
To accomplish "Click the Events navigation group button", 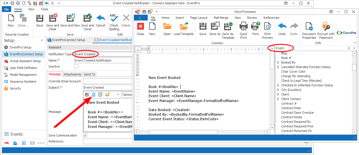I will tap(23, 134).
